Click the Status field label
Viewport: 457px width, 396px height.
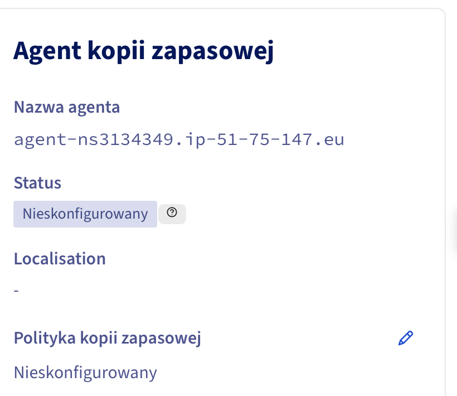point(37,183)
